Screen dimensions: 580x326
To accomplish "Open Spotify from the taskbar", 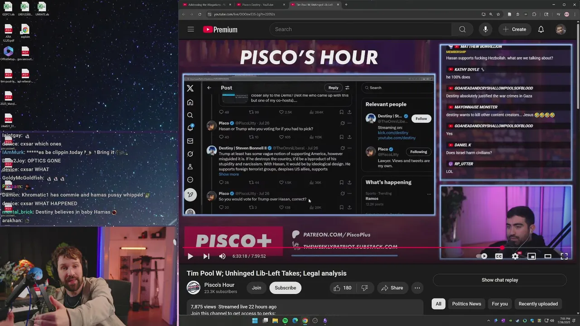I will point(285,321).
